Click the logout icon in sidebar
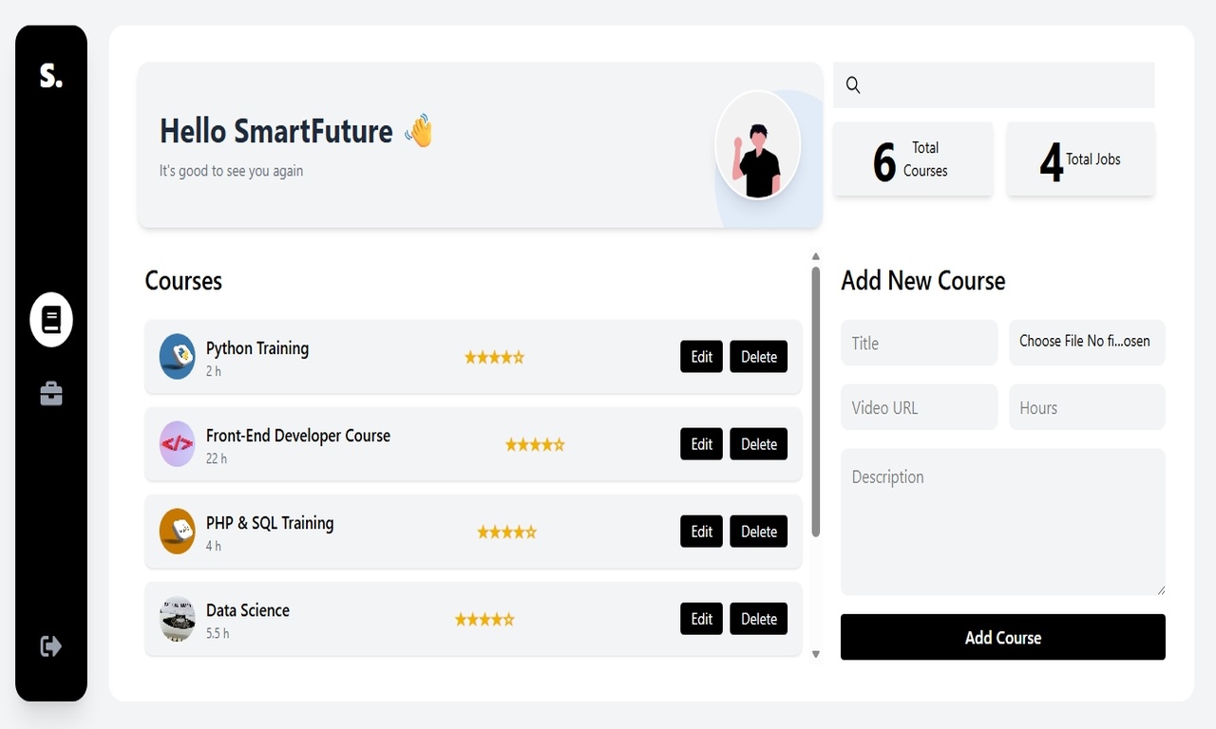 coord(51,646)
